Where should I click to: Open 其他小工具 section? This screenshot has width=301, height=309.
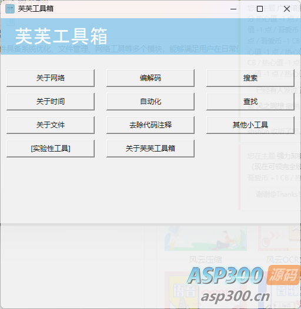coord(250,125)
